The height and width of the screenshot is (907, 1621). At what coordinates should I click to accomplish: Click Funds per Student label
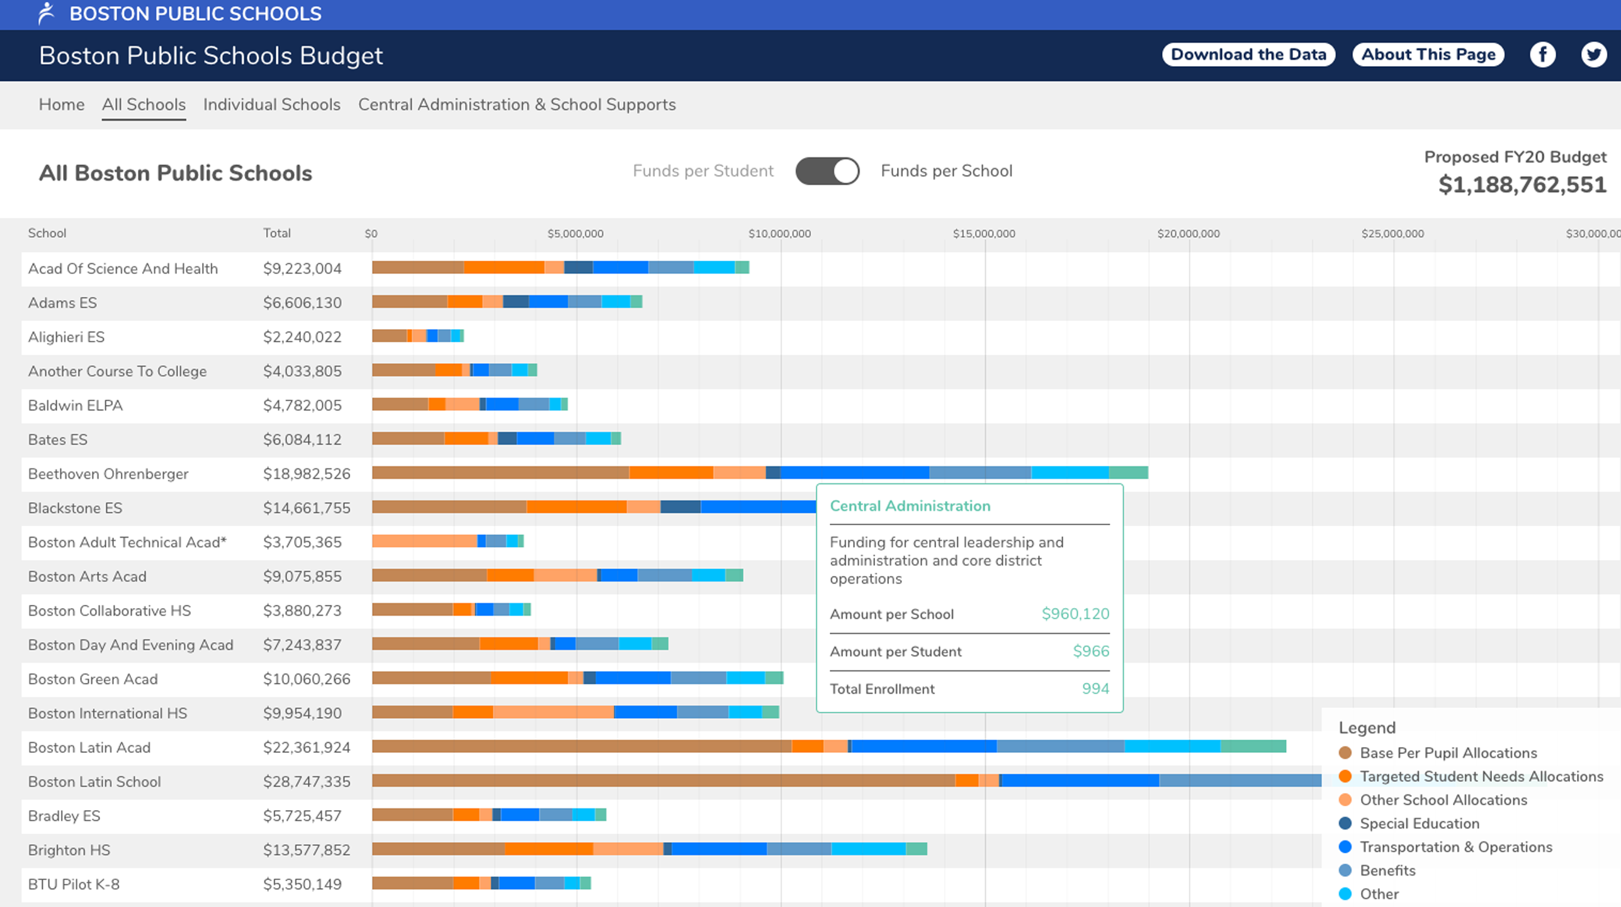click(703, 171)
